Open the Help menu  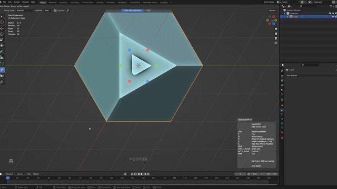(33, 2)
